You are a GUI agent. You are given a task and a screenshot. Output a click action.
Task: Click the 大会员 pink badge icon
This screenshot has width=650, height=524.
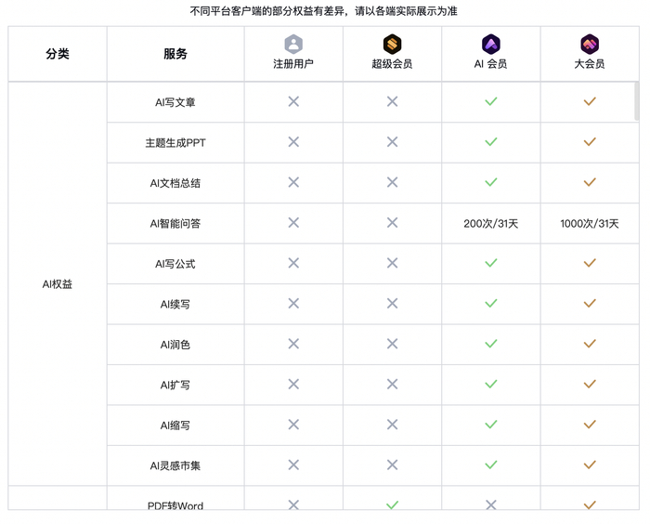tap(590, 44)
